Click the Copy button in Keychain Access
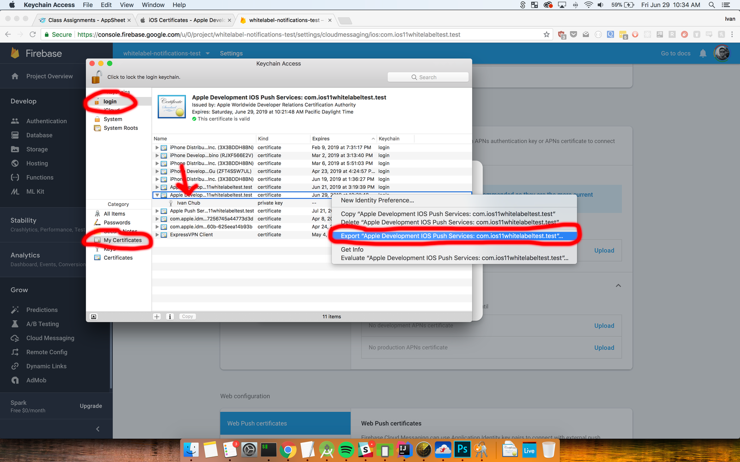This screenshot has height=462, width=740. [187, 316]
